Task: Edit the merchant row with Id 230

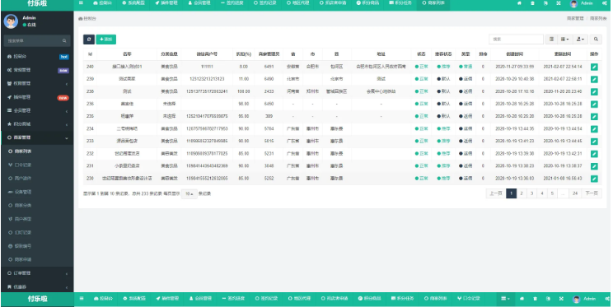Action: (x=594, y=179)
